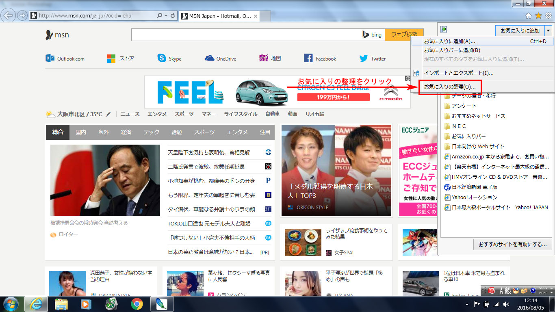
Task: Choose インポートとエクスポート(I)... menu item
Action: click(458, 73)
